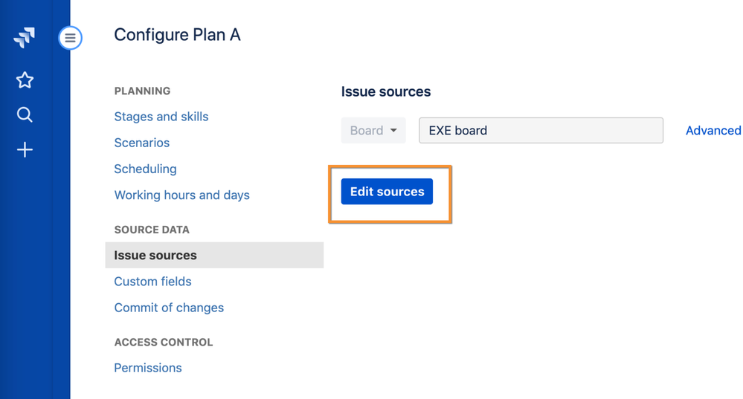Click the Board dropdown arrow
This screenshot has width=743, height=399.
pos(393,131)
